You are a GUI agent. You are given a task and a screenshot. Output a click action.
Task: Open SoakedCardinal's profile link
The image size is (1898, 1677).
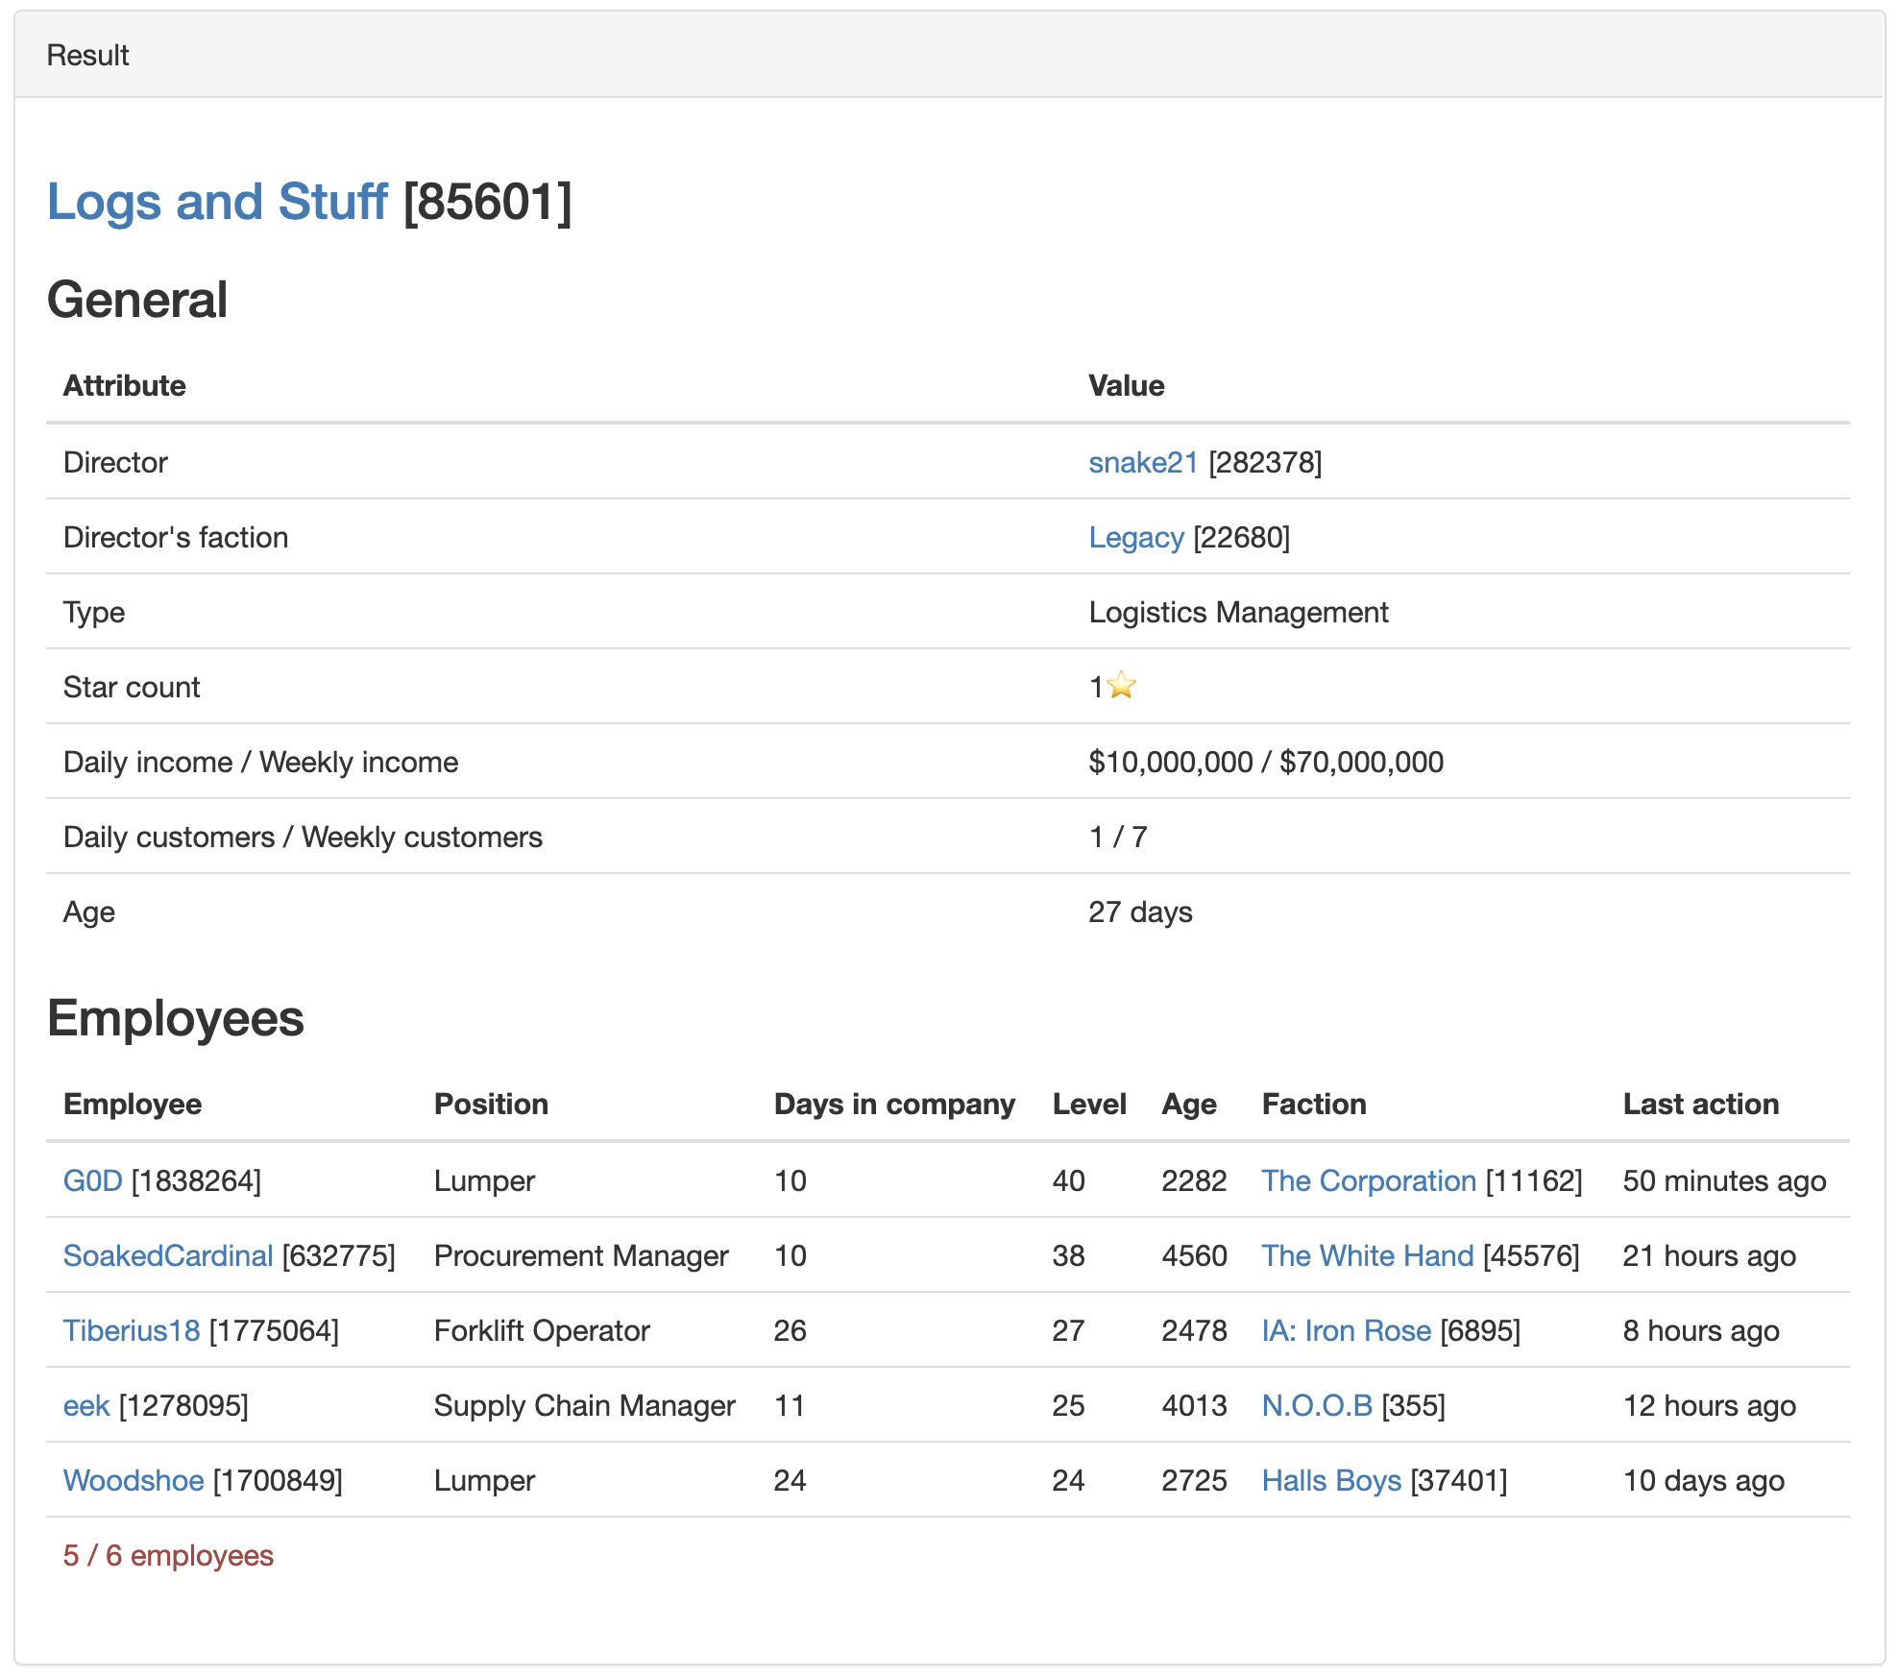[x=168, y=1255]
